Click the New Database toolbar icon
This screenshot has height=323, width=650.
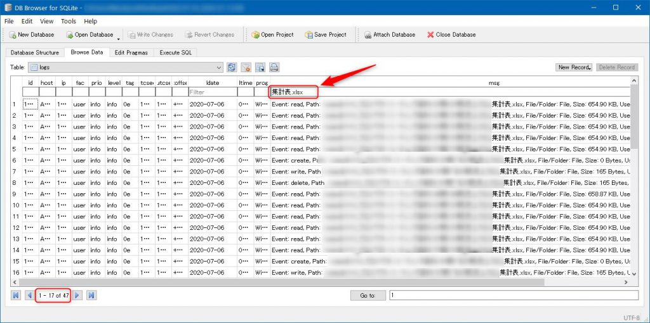click(13, 35)
